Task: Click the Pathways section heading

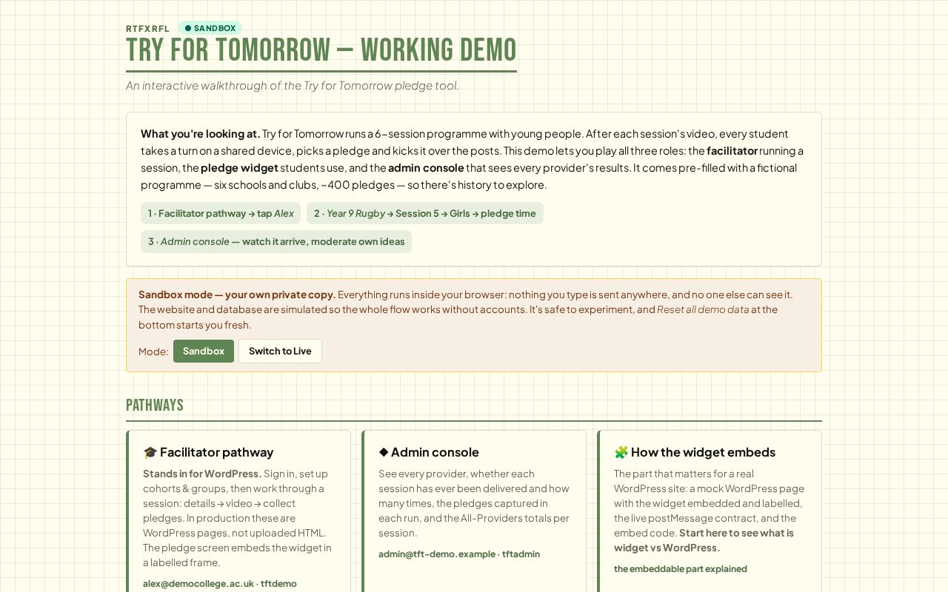Action: click(155, 405)
